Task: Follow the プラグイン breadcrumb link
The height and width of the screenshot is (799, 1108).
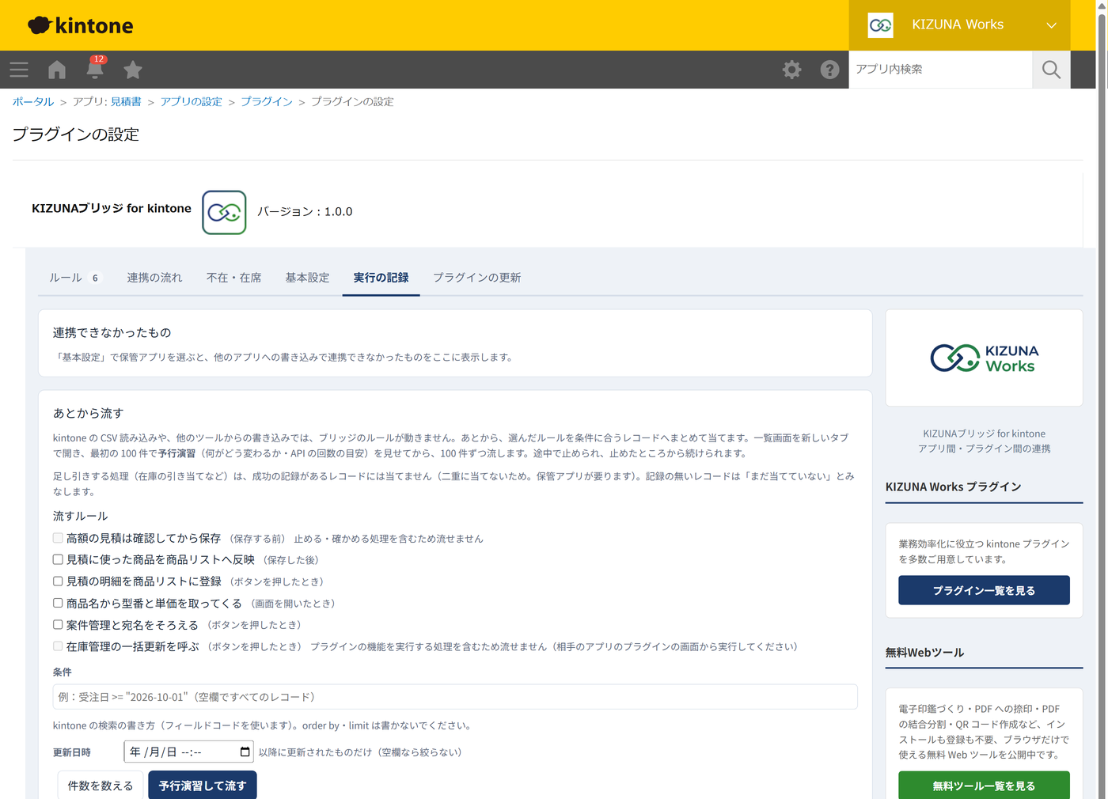Action: pyautogui.click(x=267, y=101)
